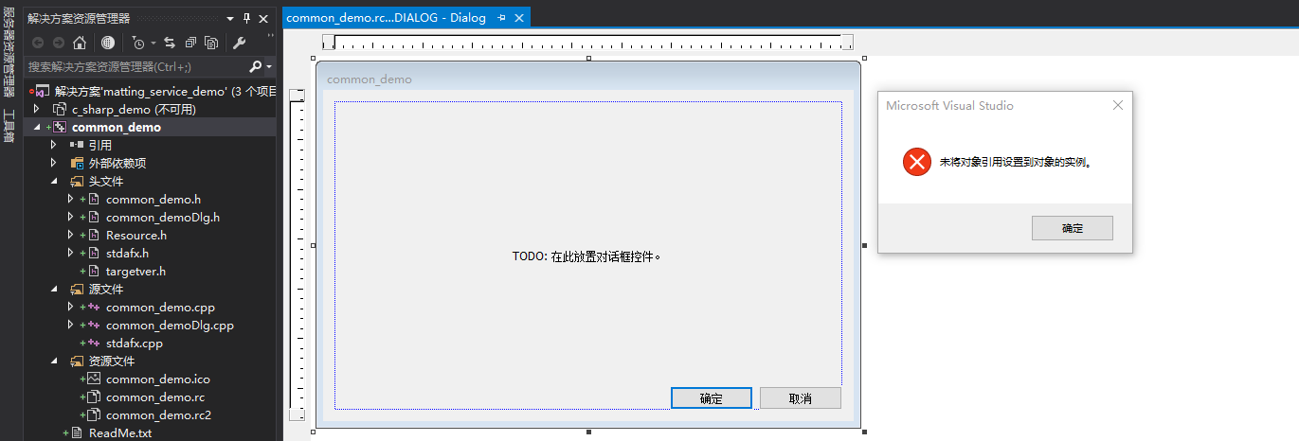Expand Resource.h file node
The image size is (1299, 441).
pyautogui.click(x=71, y=236)
